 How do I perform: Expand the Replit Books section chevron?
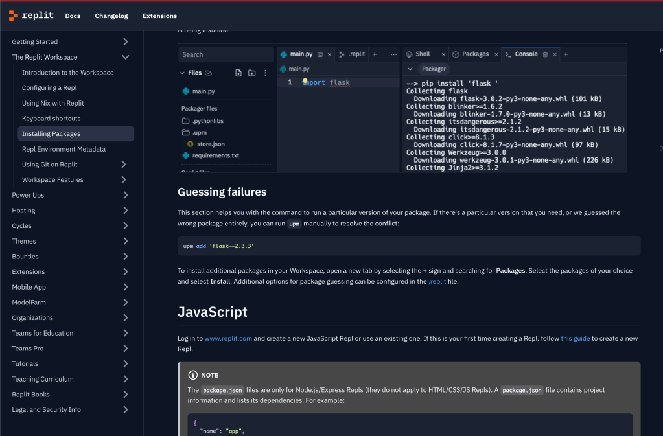click(126, 394)
